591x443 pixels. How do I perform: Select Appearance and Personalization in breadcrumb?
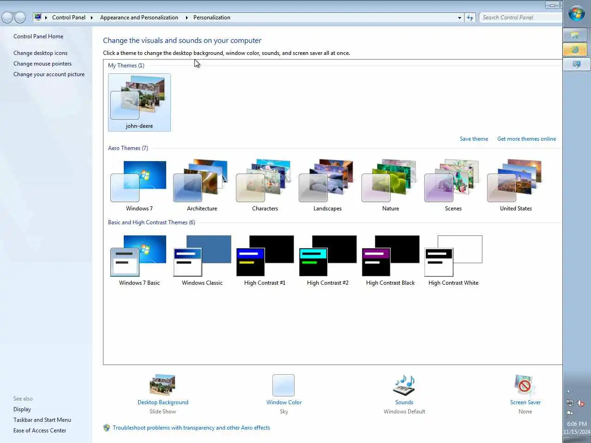(139, 18)
